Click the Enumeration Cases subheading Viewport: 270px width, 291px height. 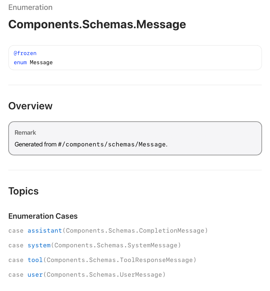click(x=43, y=216)
